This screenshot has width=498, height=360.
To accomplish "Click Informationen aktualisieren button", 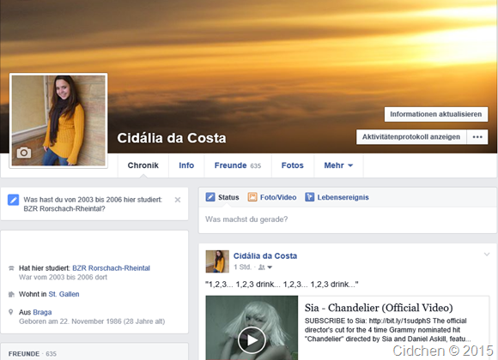I will click(436, 114).
